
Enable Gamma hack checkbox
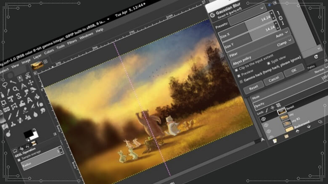(241, 82)
